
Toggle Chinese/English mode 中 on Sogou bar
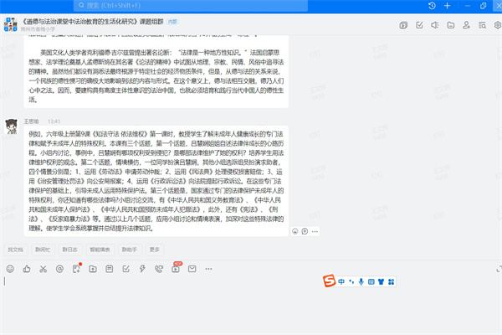coord(341,281)
